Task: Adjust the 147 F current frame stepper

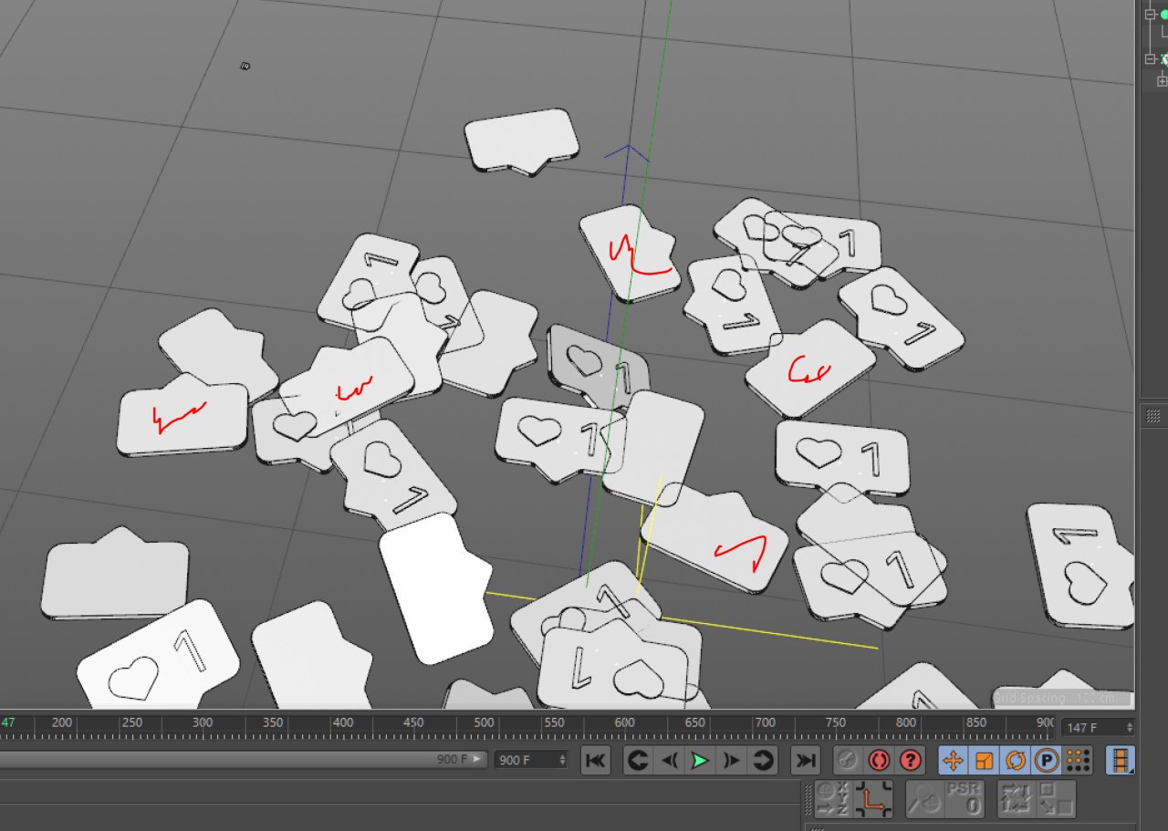Action: [1130, 728]
